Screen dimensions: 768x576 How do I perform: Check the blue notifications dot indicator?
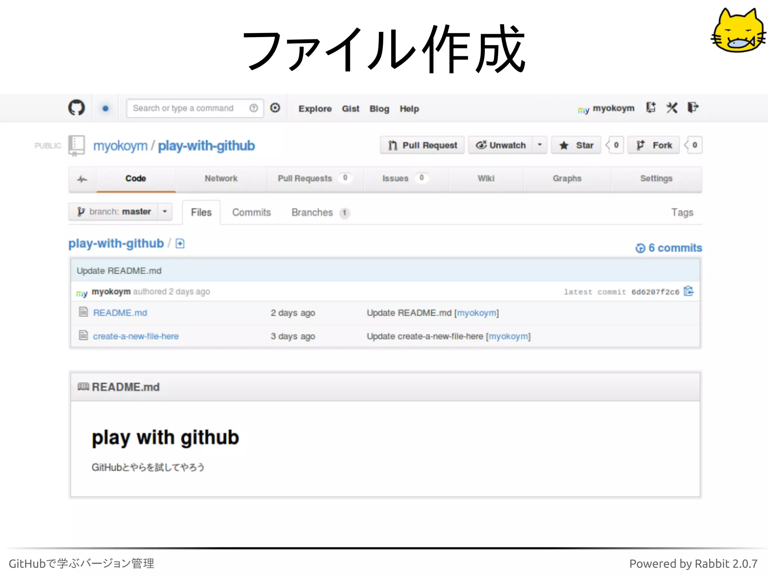click(x=105, y=108)
